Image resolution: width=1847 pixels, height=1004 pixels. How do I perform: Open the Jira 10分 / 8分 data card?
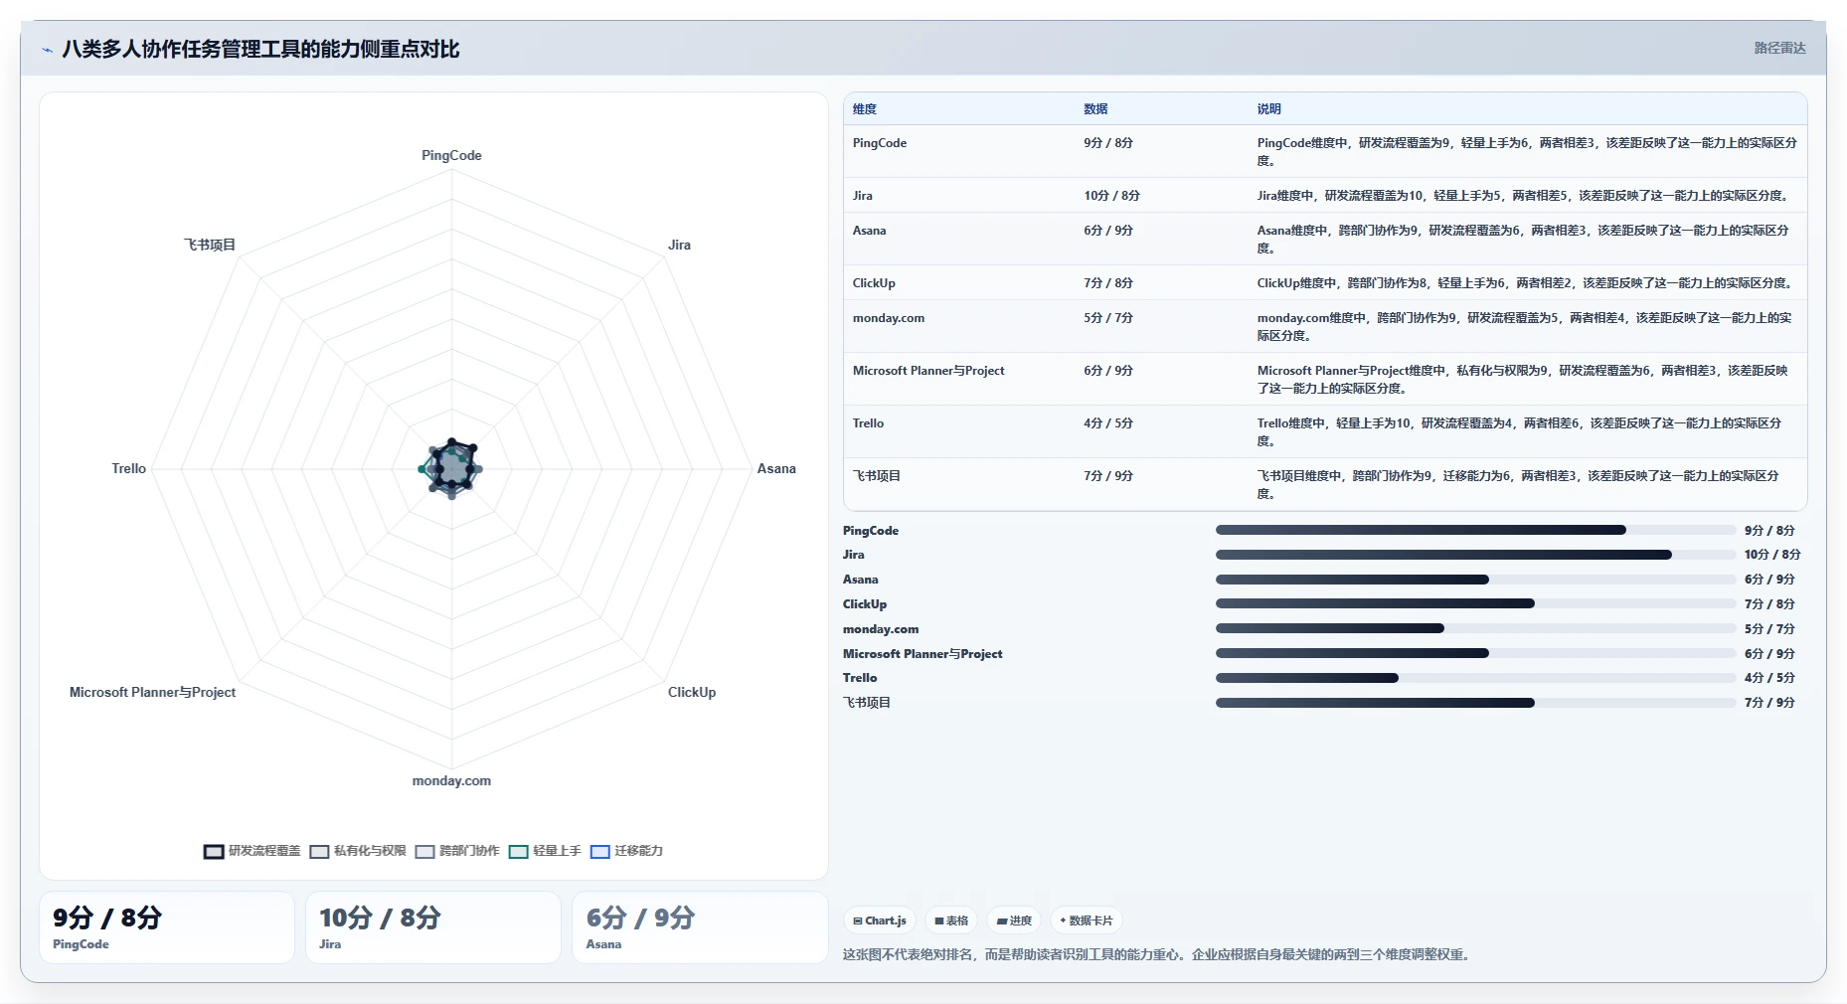(433, 927)
